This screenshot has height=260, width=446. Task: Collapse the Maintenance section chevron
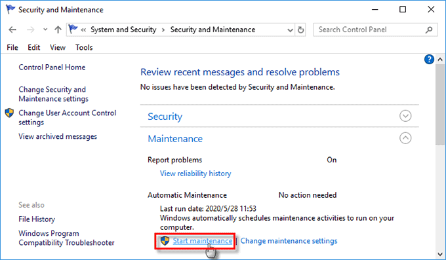pos(405,138)
